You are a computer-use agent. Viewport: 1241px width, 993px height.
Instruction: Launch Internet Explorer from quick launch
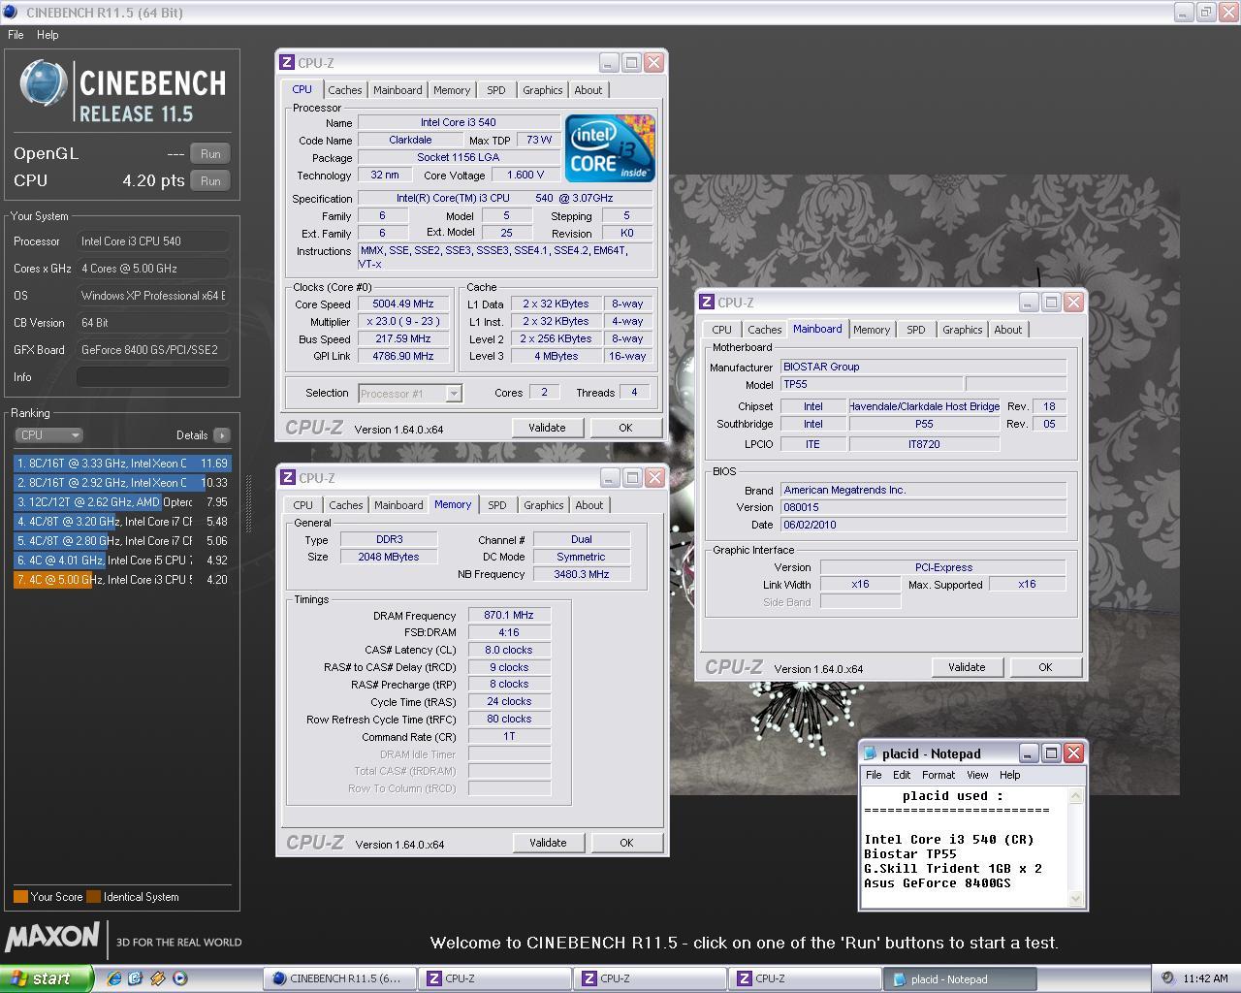coord(114,978)
